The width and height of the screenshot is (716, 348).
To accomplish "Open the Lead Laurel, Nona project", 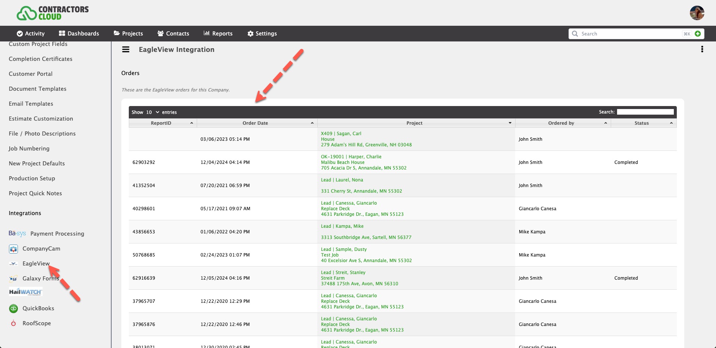I will pyautogui.click(x=361, y=186).
